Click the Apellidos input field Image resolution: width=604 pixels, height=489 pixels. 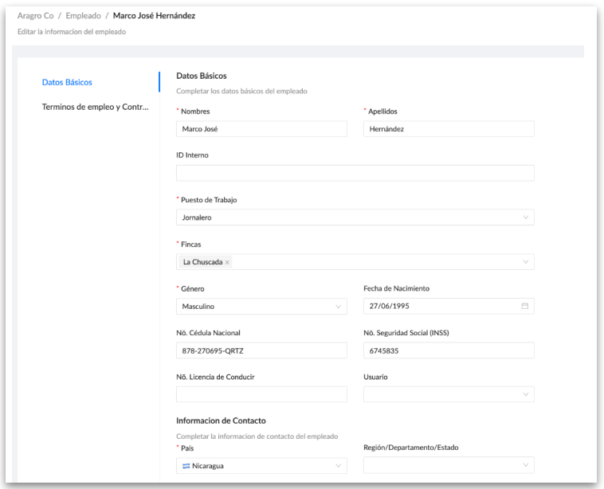449,129
